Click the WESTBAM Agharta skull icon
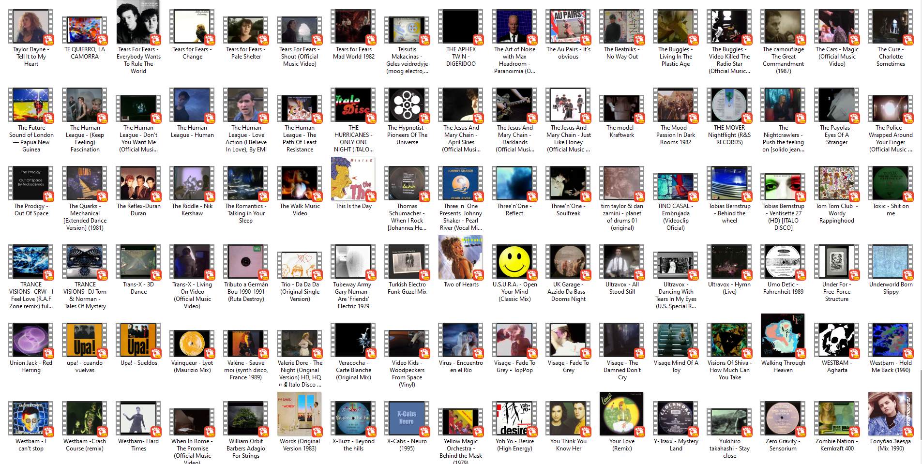Viewport: 922px width, 464px height. [x=837, y=341]
